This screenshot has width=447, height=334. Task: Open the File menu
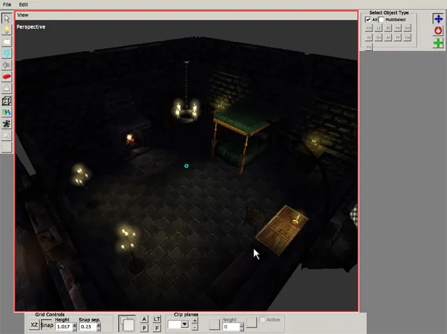click(7, 4)
